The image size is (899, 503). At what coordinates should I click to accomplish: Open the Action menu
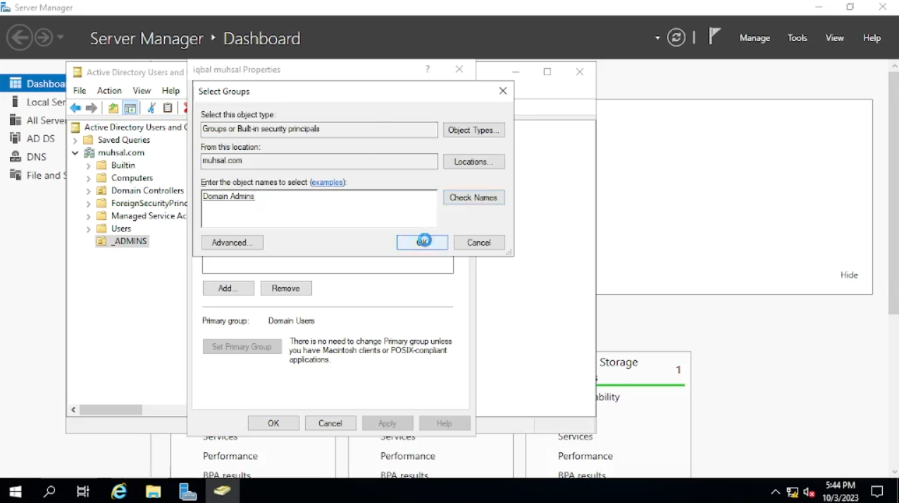tap(109, 91)
